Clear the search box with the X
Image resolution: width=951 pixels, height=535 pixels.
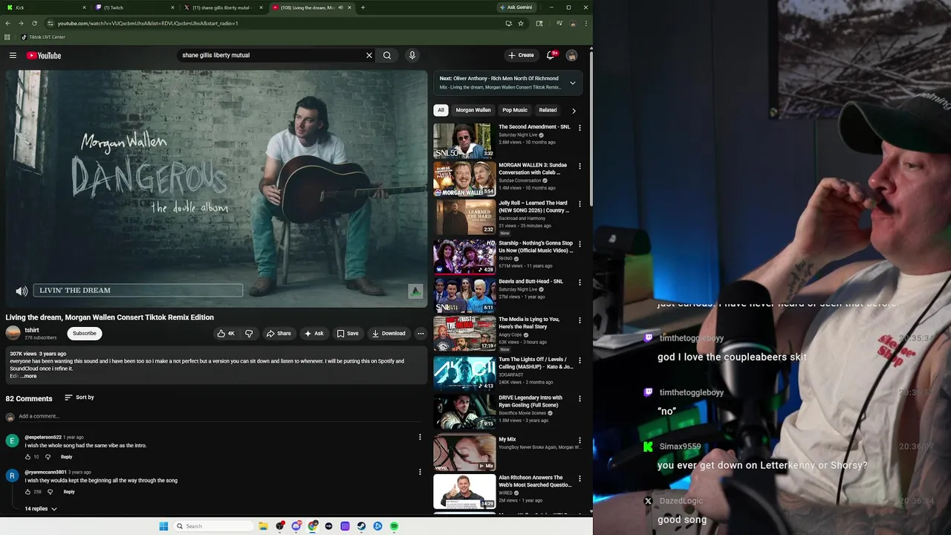(369, 55)
